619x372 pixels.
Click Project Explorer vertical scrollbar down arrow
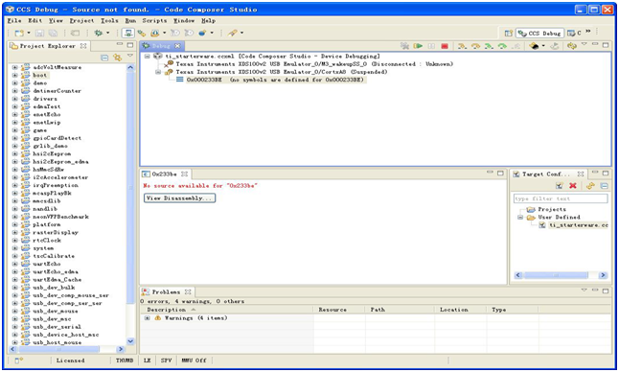(130, 341)
